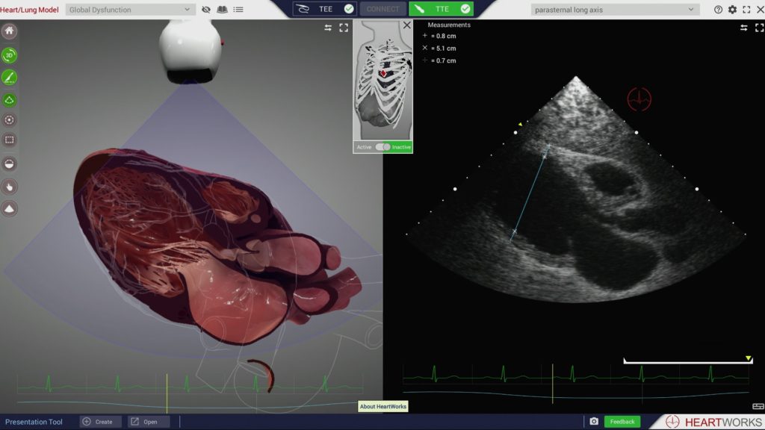Image resolution: width=765 pixels, height=430 pixels.
Task: Switch to TEE probe mode
Action: 324,9
